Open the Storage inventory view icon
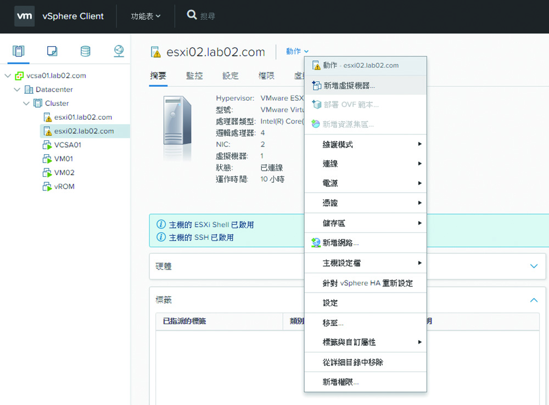The height and width of the screenshot is (405, 549). (86, 51)
